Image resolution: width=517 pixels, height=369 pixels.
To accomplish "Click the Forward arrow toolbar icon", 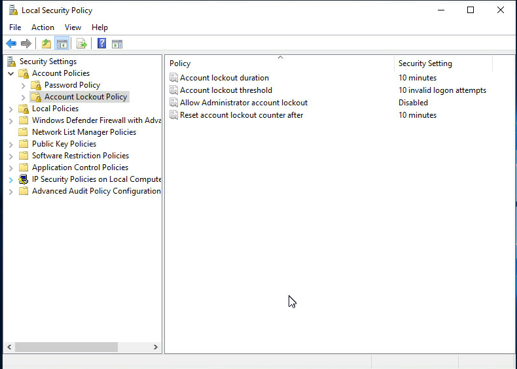I will pyautogui.click(x=26, y=44).
